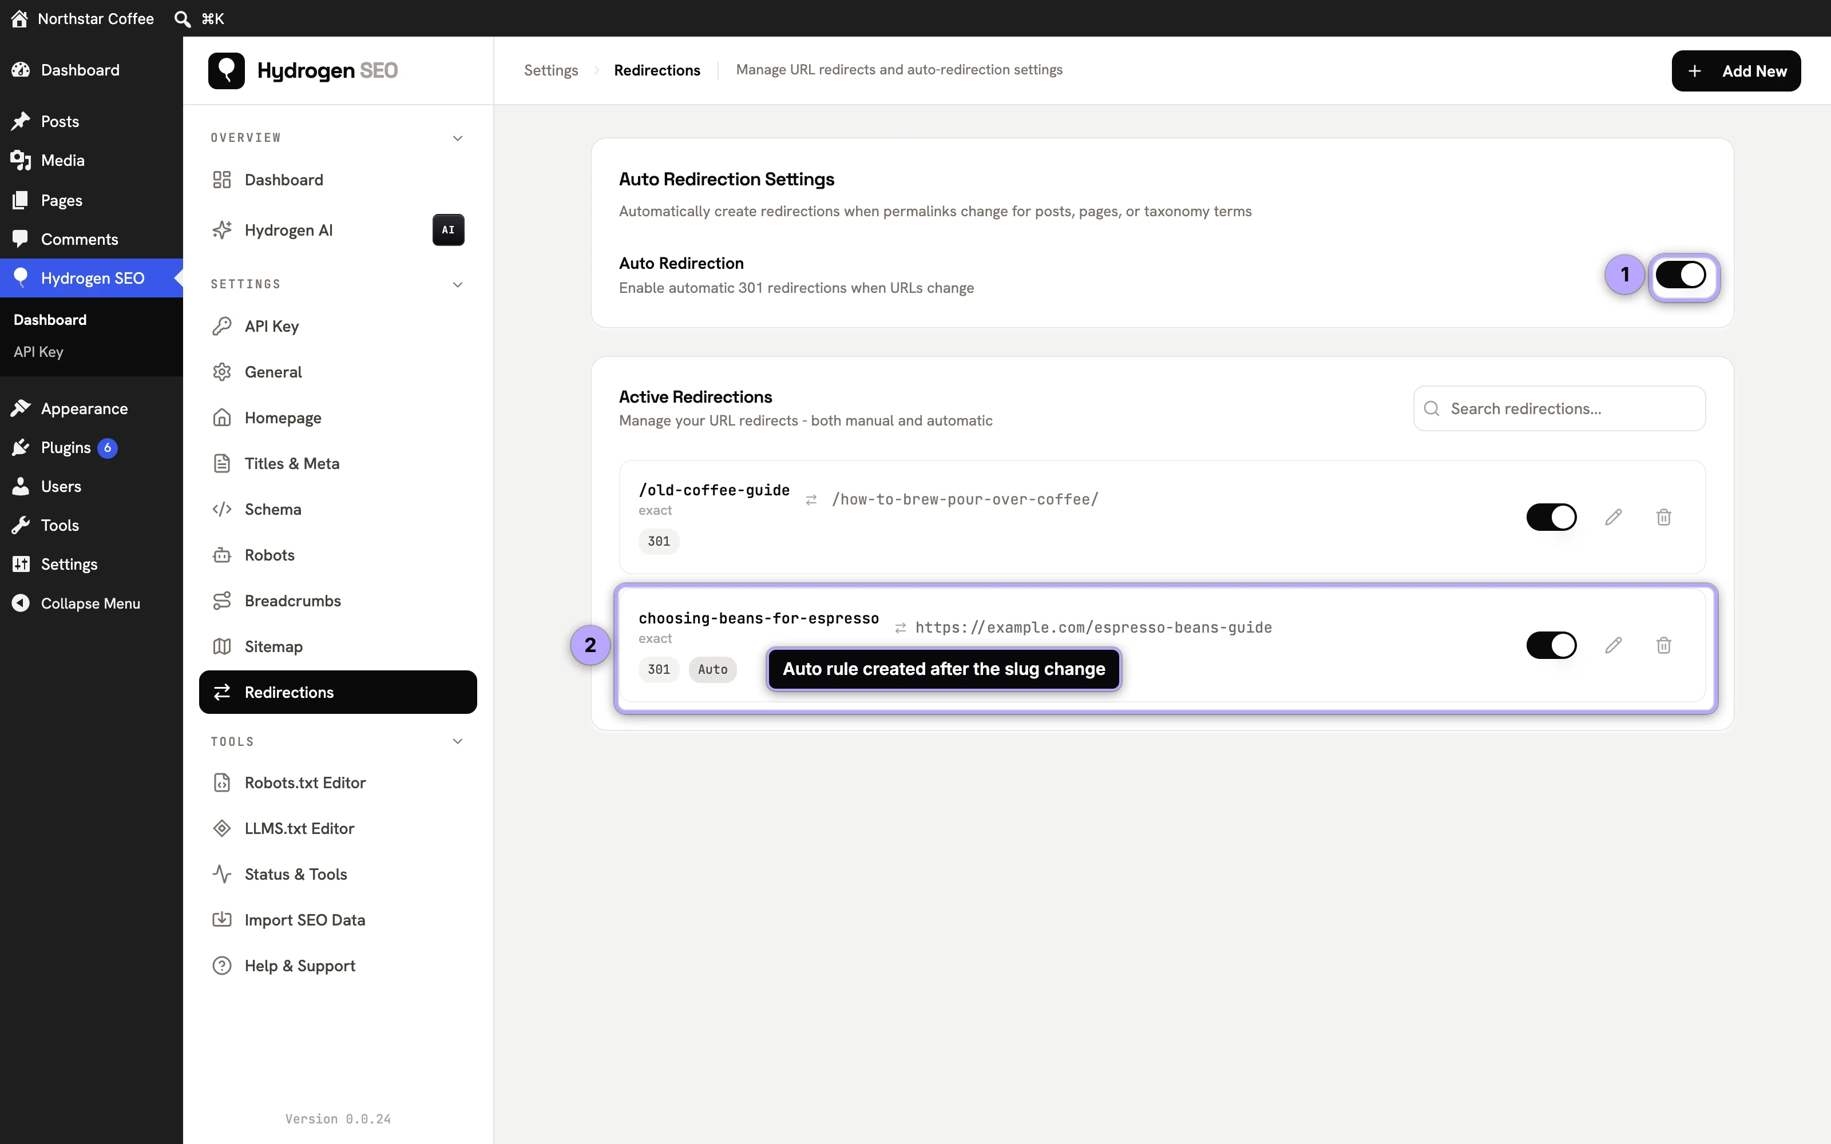Open the search magnifier in top bar
The height and width of the screenshot is (1144, 1831).
click(183, 18)
